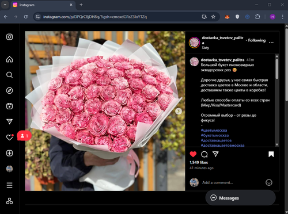Click Following button in post header
Screen dimensions: 288x214
(257, 40)
